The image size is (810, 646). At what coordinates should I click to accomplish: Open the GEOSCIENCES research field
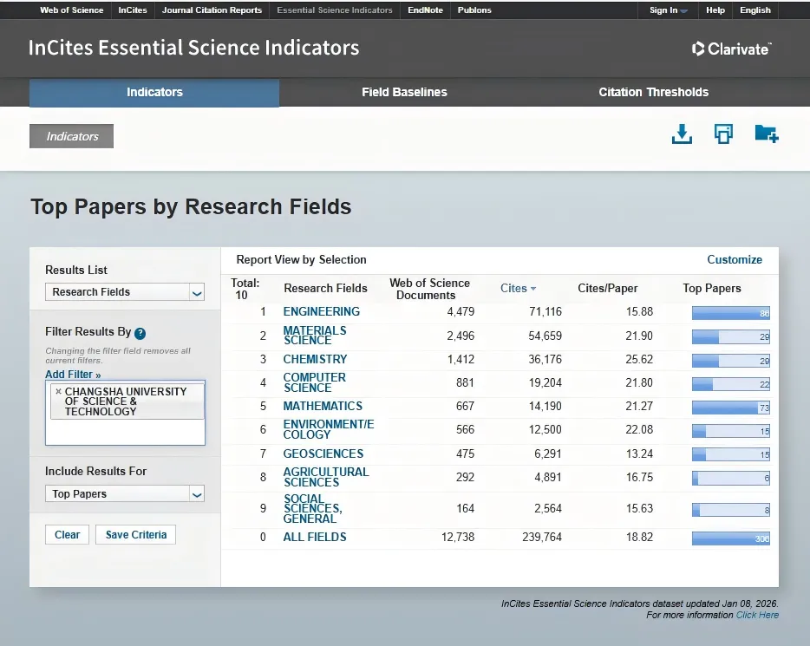(x=323, y=454)
